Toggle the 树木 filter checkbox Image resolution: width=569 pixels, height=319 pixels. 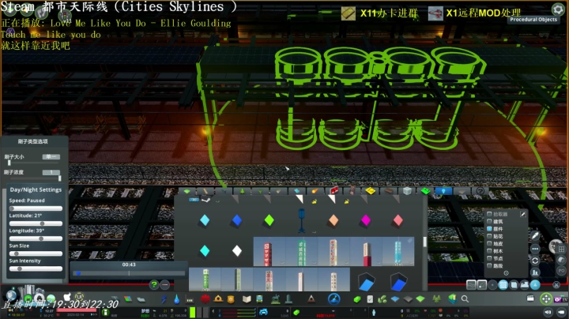click(x=489, y=251)
